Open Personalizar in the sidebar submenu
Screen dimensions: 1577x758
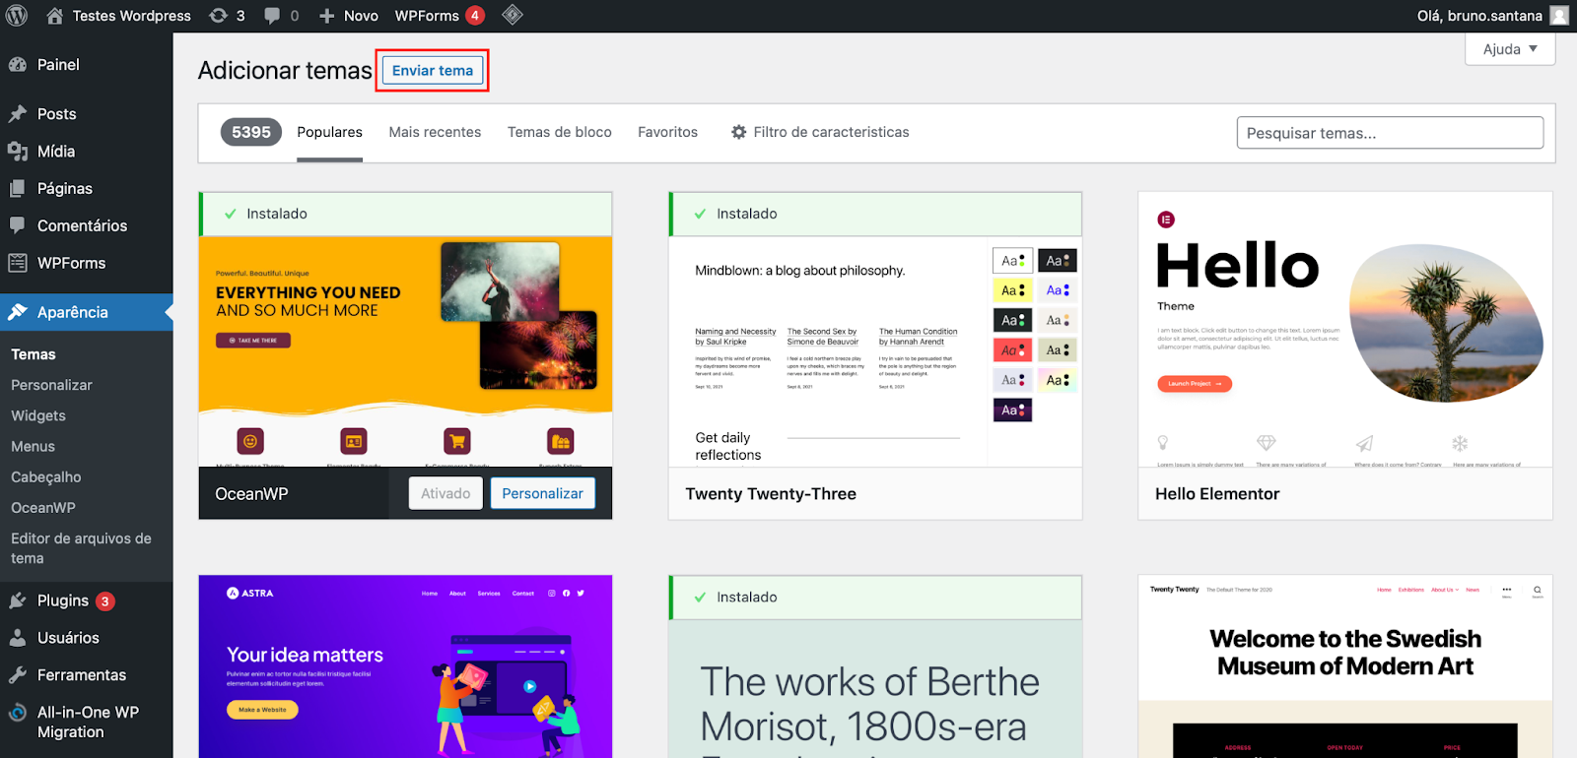pos(51,385)
